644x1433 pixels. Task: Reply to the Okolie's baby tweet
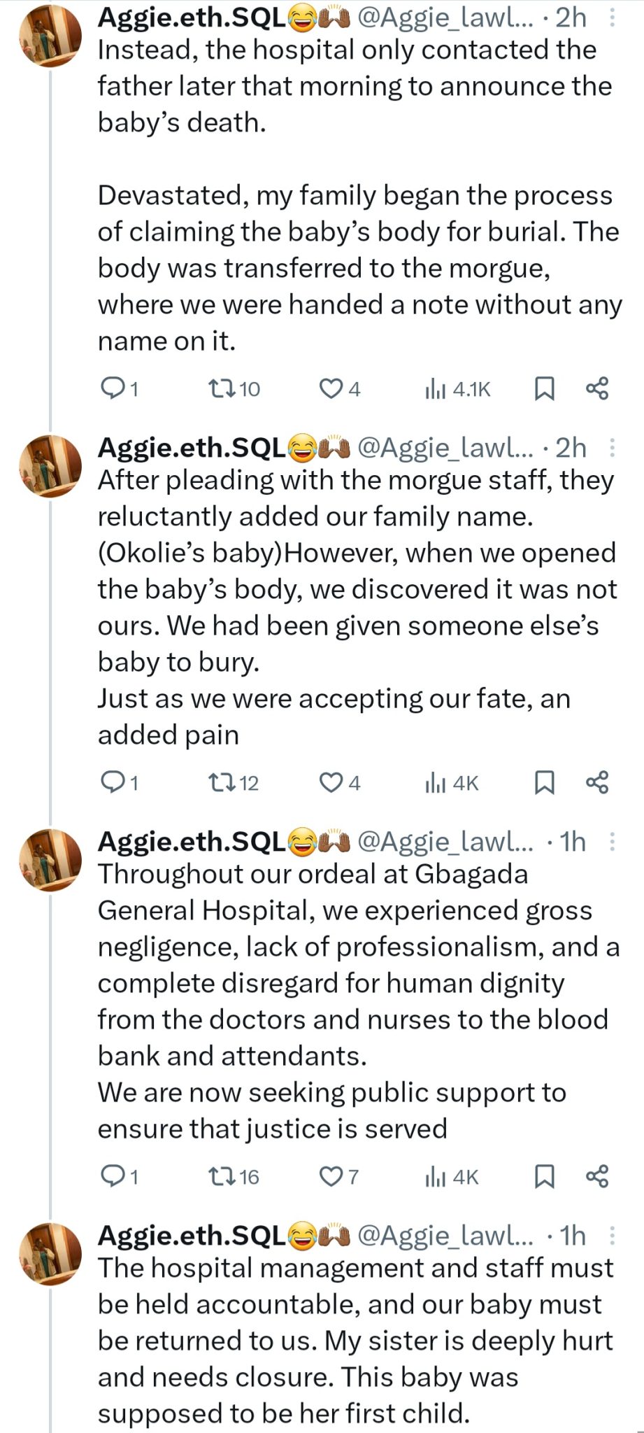(x=112, y=782)
